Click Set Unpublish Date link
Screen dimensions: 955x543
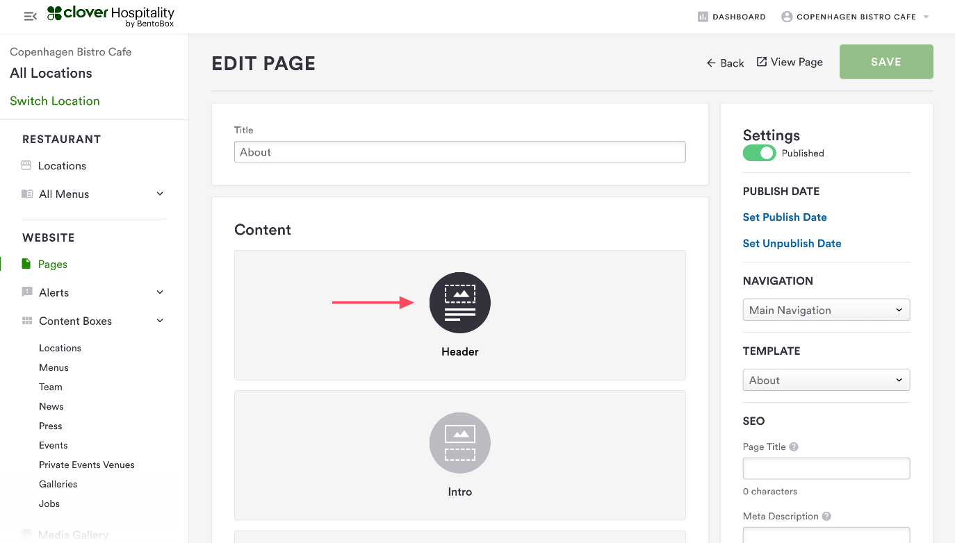[x=792, y=244]
